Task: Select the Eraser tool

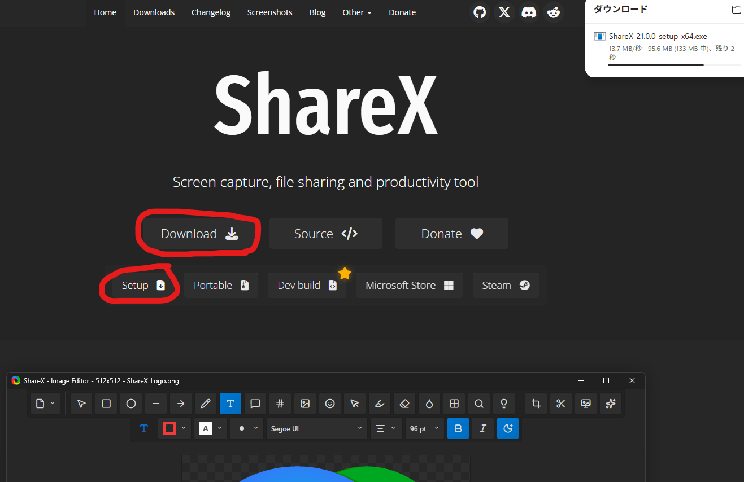Action: (404, 404)
